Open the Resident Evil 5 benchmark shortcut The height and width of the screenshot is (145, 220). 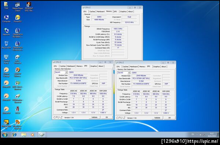pos(29,7)
